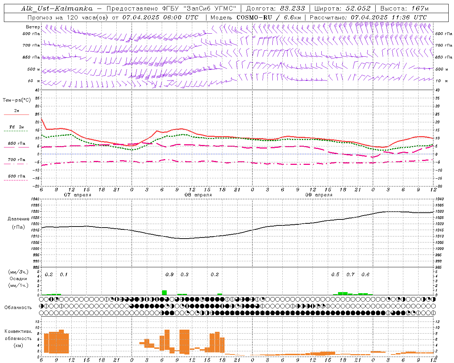Click the 0.3 precipitation value
This screenshot has width=454, height=363.
click(184, 275)
